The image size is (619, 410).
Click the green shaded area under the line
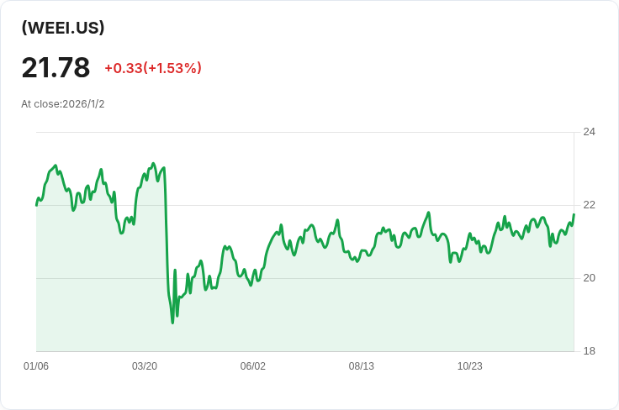tap(336, 311)
